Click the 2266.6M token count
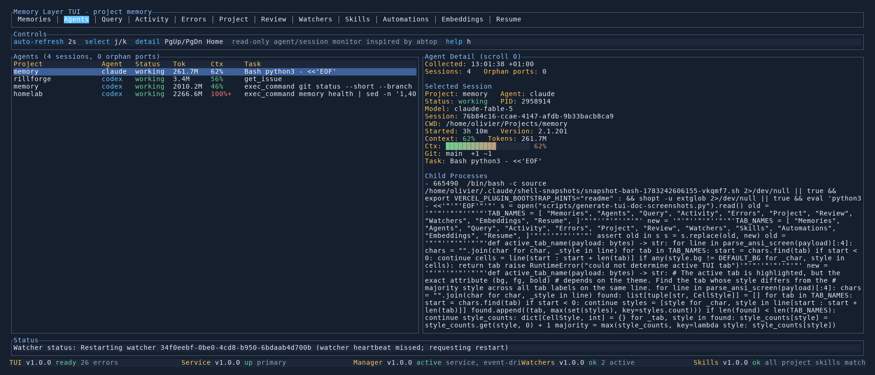Screen dimensions: 875x375 click(x=187, y=94)
